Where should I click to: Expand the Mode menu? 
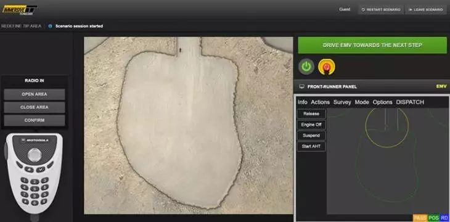(362, 102)
